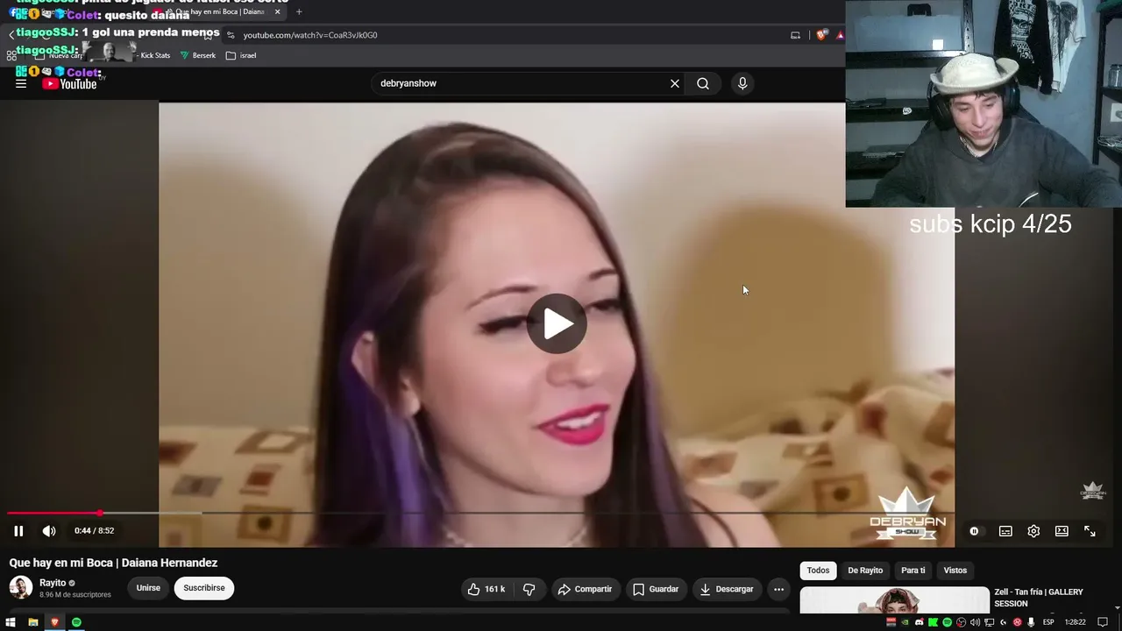The height and width of the screenshot is (631, 1122).
Task: Open network settings from the tray
Action: pyautogui.click(x=989, y=622)
